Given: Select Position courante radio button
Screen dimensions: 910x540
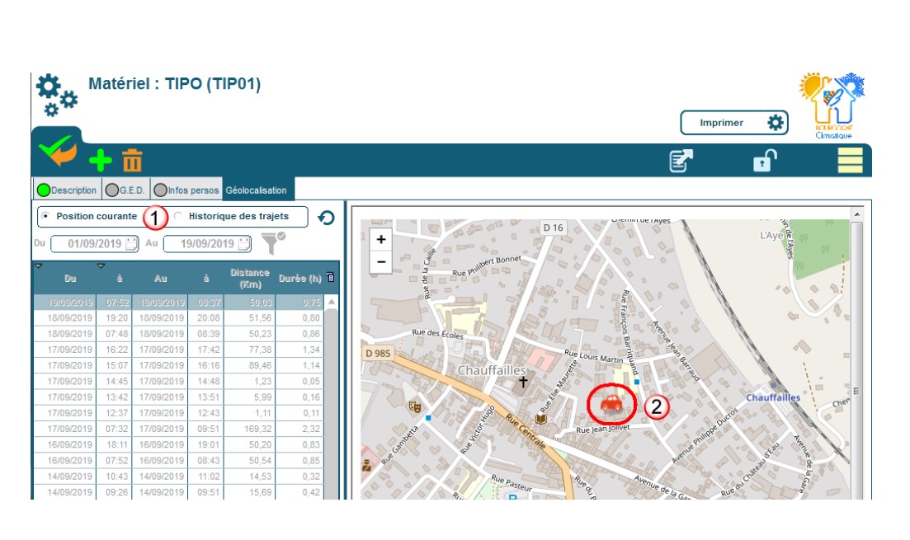Looking at the screenshot, I should pyautogui.click(x=45, y=216).
